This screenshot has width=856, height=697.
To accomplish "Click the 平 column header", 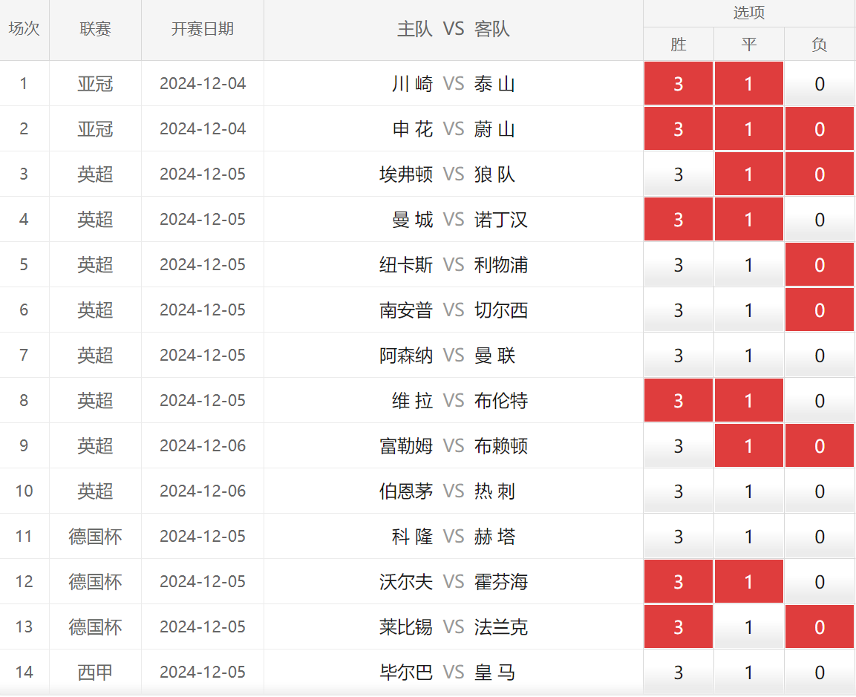I will [749, 45].
